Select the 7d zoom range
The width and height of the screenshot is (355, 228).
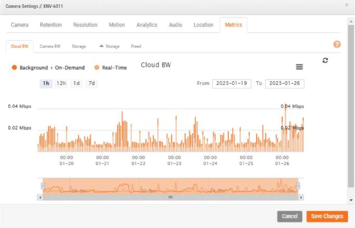coord(92,83)
